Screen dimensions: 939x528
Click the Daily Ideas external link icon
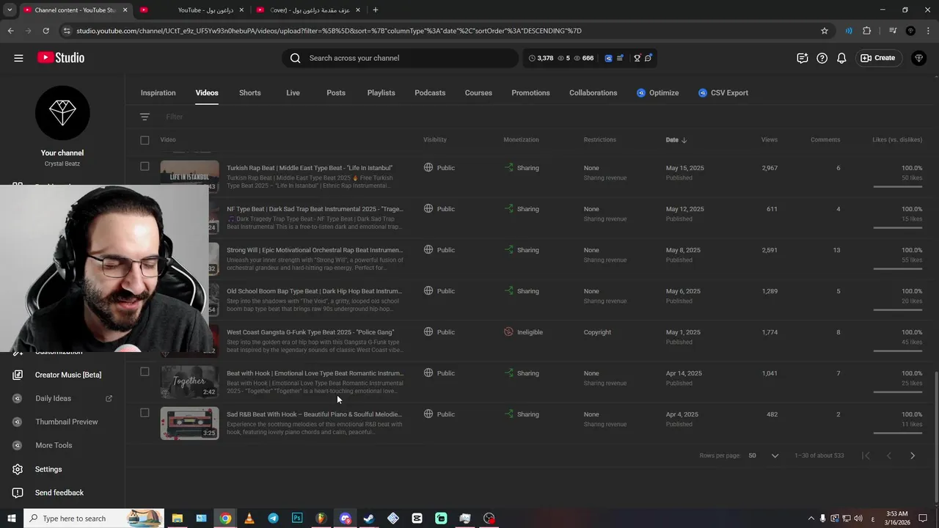tap(109, 398)
